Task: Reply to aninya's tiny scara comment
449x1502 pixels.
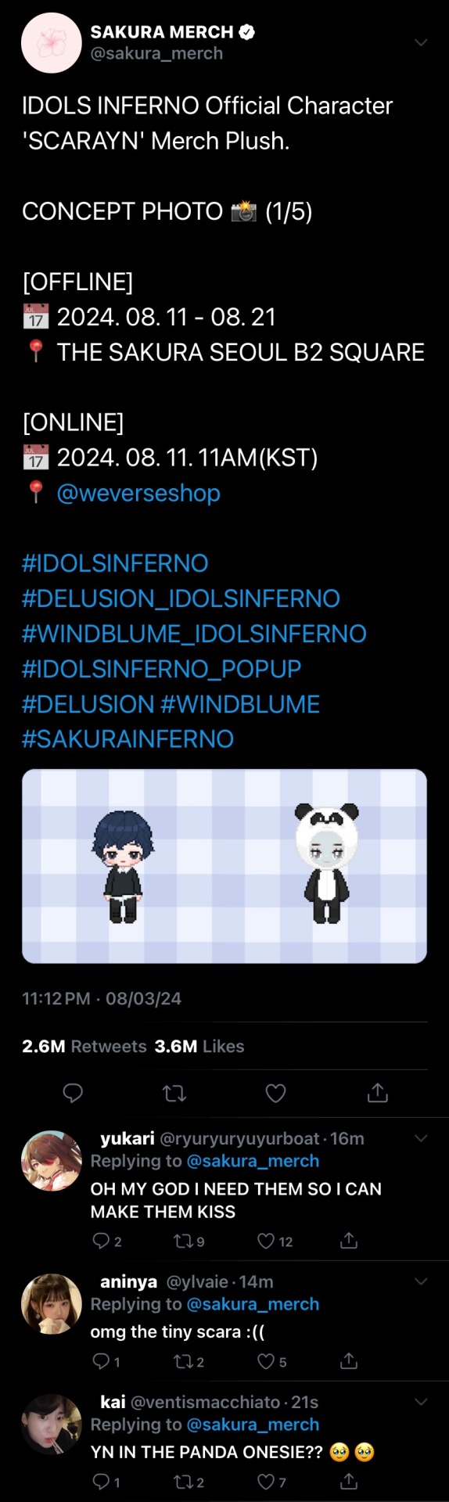Action: coord(106,1361)
